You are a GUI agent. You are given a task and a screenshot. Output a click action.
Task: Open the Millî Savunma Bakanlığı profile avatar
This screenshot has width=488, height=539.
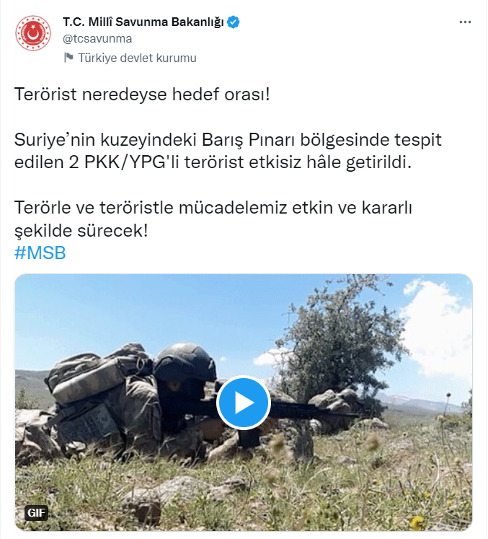[x=33, y=33]
